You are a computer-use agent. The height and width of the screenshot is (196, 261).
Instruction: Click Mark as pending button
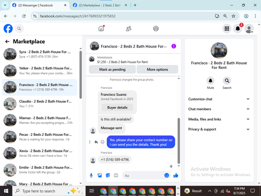click(112, 70)
